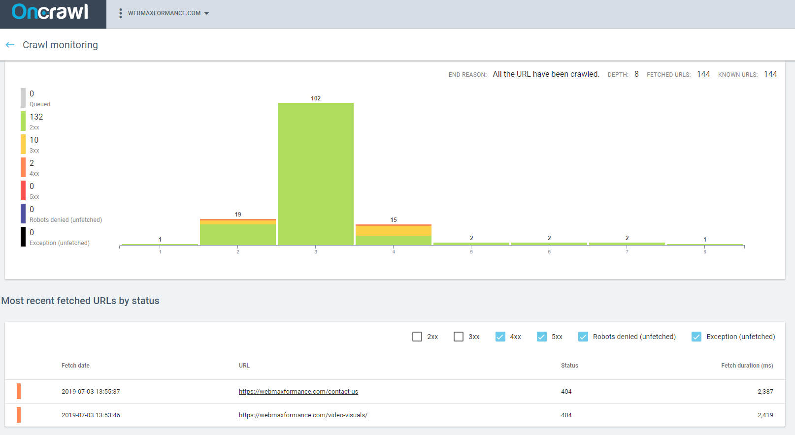Click the fetch duration value 2,387
The height and width of the screenshot is (435, 795).
pyautogui.click(x=765, y=392)
